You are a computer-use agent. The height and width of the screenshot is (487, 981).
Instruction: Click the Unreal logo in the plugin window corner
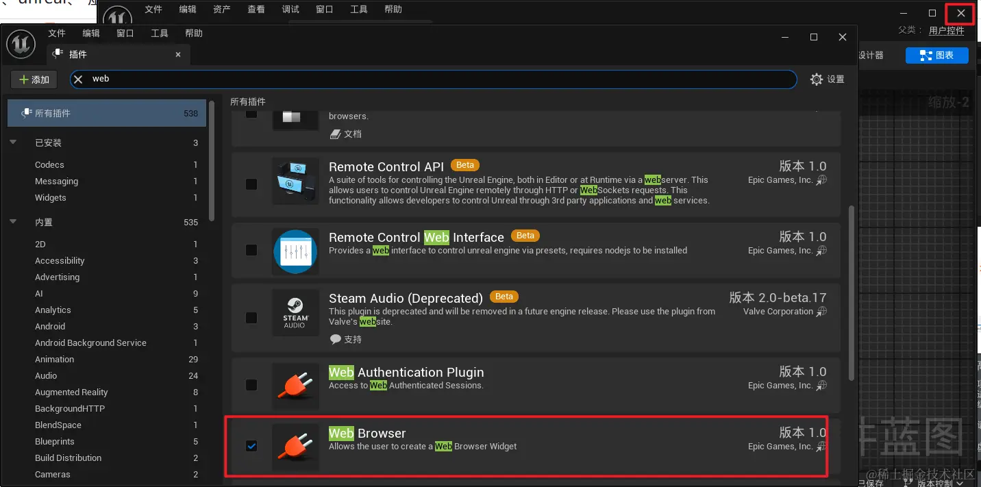(x=21, y=44)
